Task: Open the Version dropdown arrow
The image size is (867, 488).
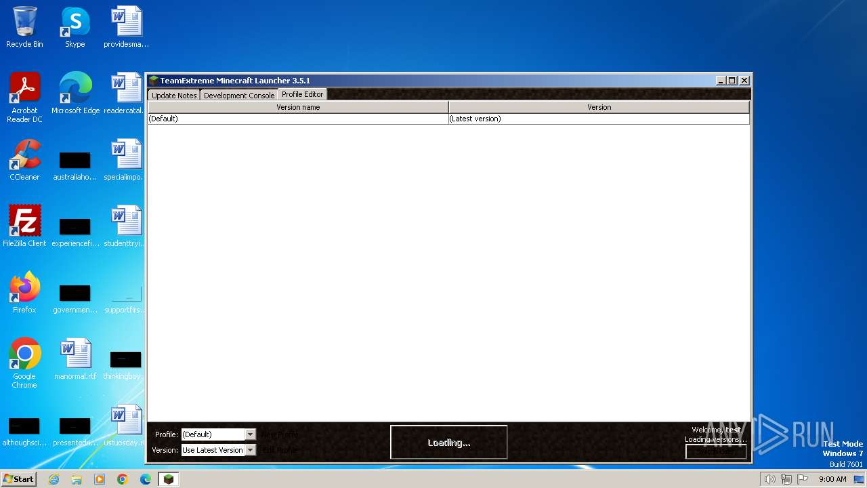Action: [250, 450]
